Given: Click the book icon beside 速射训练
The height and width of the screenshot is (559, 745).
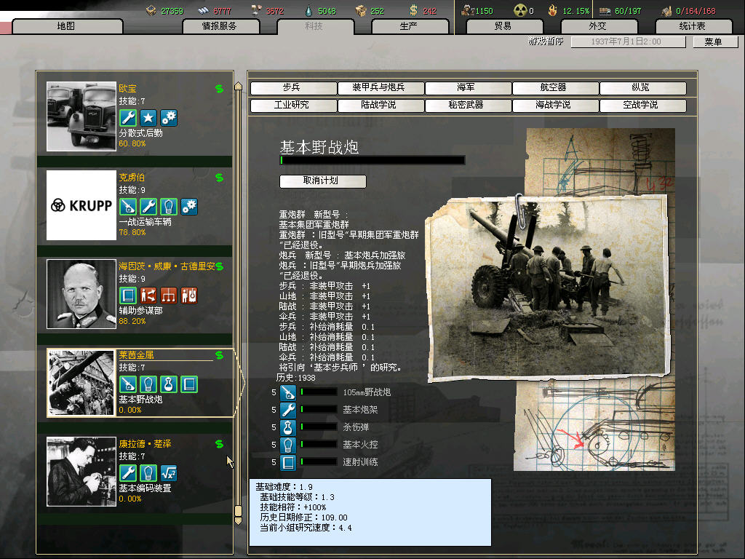Looking at the screenshot, I should pos(287,462).
